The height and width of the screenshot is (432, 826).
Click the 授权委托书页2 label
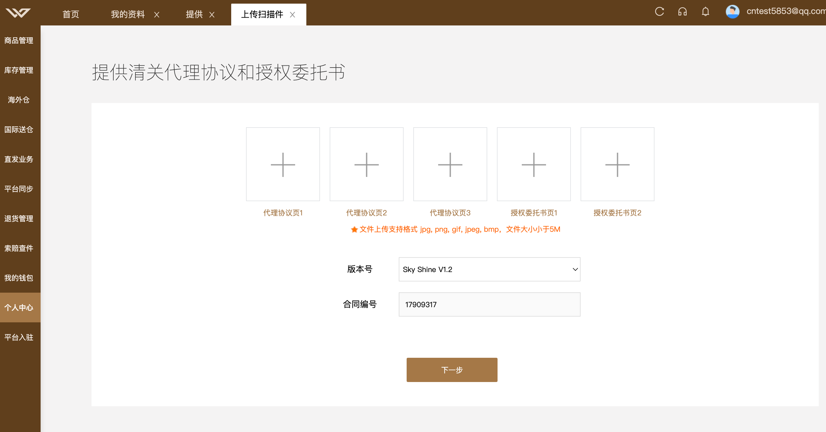(x=617, y=213)
